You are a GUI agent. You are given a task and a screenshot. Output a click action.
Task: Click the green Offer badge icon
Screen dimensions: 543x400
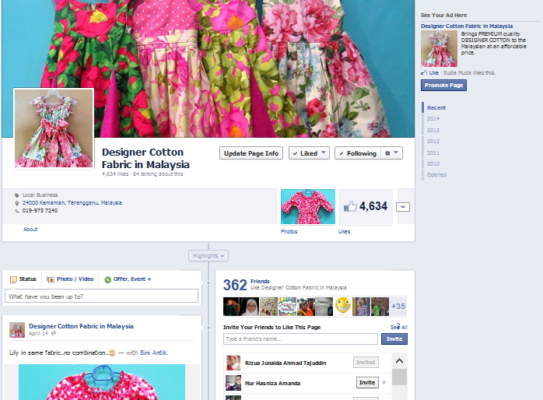[107, 279]
